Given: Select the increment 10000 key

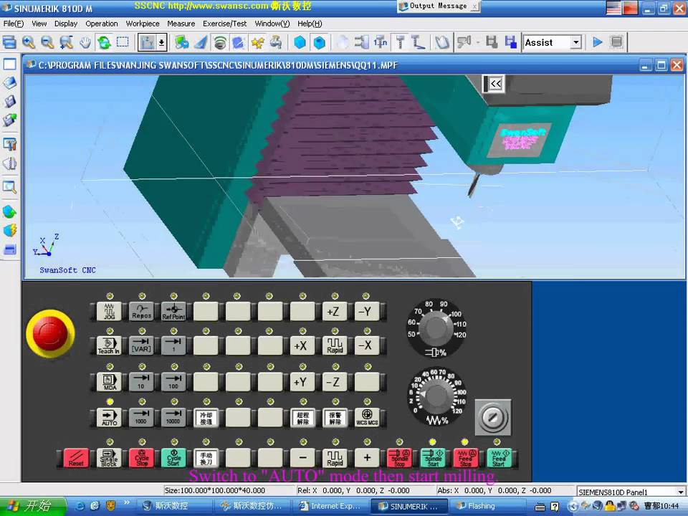Looking at the screenshot, I should tap(173, 417).
